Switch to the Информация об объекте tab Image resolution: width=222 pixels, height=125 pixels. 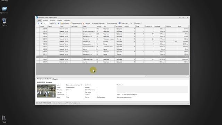pyautogui.click(x=44, y=79)
